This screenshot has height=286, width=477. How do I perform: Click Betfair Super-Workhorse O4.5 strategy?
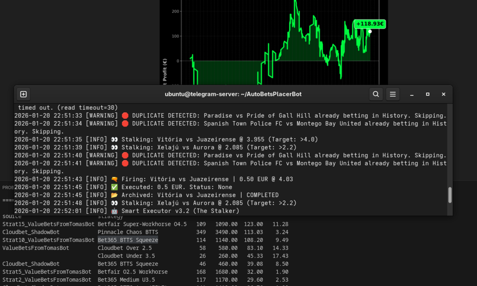tap(142, 224)
